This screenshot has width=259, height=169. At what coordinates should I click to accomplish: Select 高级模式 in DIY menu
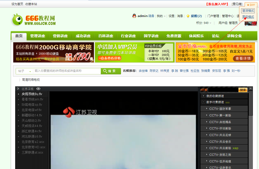[x=248, y=17]
